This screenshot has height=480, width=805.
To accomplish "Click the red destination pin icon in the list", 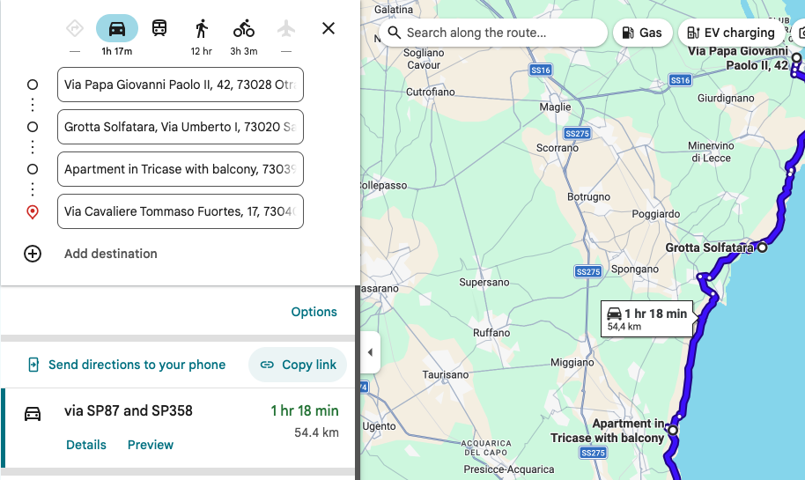I will click(33, 211).
